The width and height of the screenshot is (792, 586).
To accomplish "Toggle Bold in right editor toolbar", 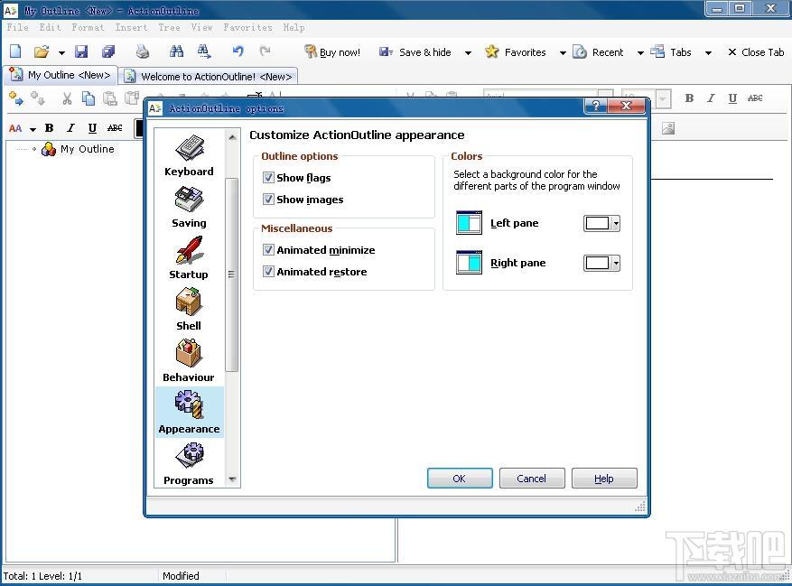I will click(689, 98).
